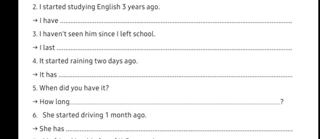Image resolution: width=320 pixels, height=139 pixels.
Task: Click the sentence "I haven't seen him since I left school."
Action: 97,34
